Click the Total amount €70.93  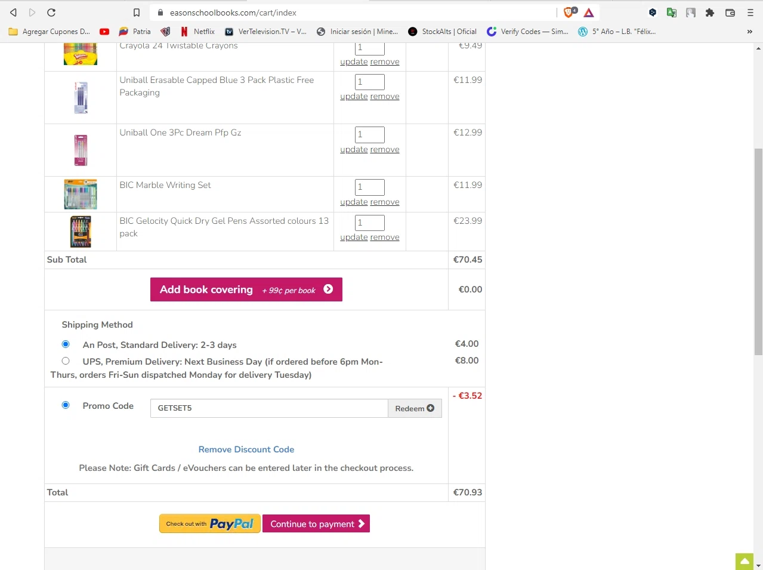(x=468, y=492)
